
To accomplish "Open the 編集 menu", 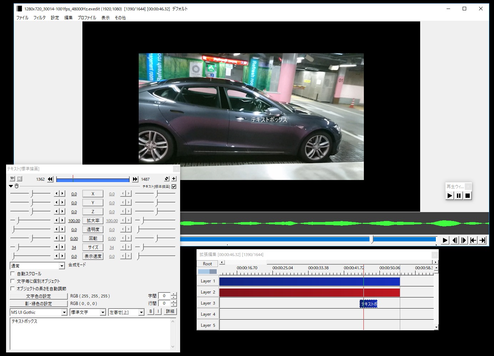I will click(68, 17).
